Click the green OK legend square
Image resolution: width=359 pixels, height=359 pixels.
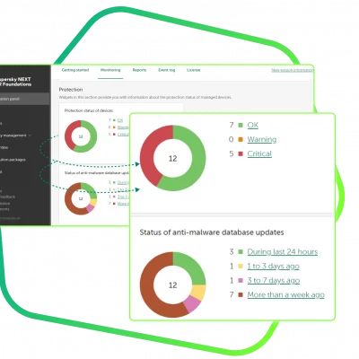click(241, 125)
